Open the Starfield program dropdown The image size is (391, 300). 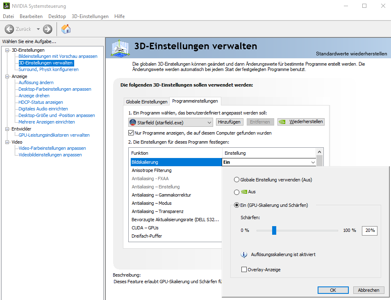(x=170, y=122)
